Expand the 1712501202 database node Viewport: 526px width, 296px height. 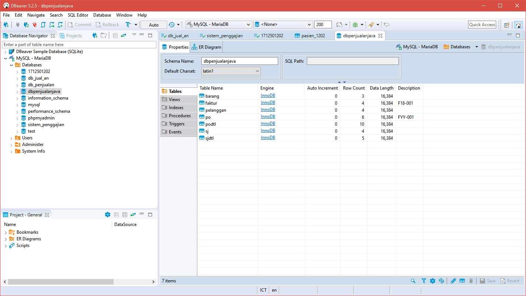(17, 72)
